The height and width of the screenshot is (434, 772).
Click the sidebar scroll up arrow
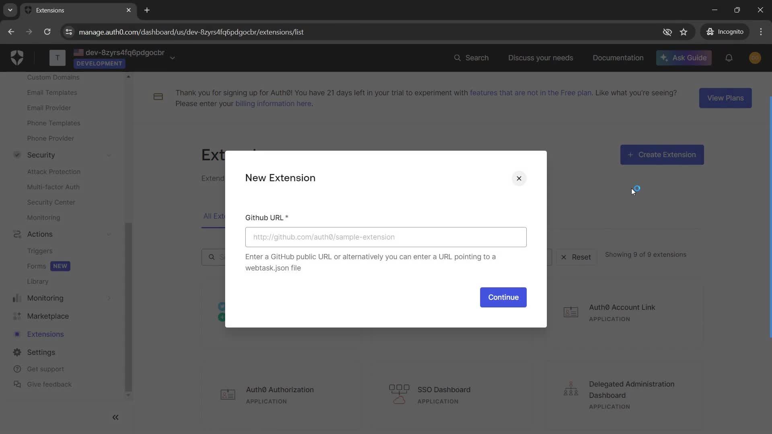coord(128,76)
